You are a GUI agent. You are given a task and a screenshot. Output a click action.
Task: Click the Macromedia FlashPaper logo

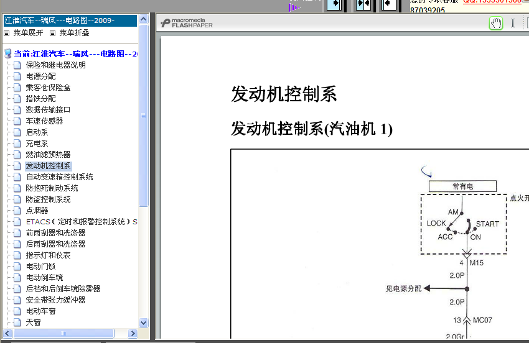pyautogui.click(x=187, y=23)
